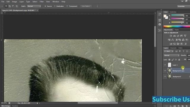Add a Selective Color adjustment

tap(181, 44)
